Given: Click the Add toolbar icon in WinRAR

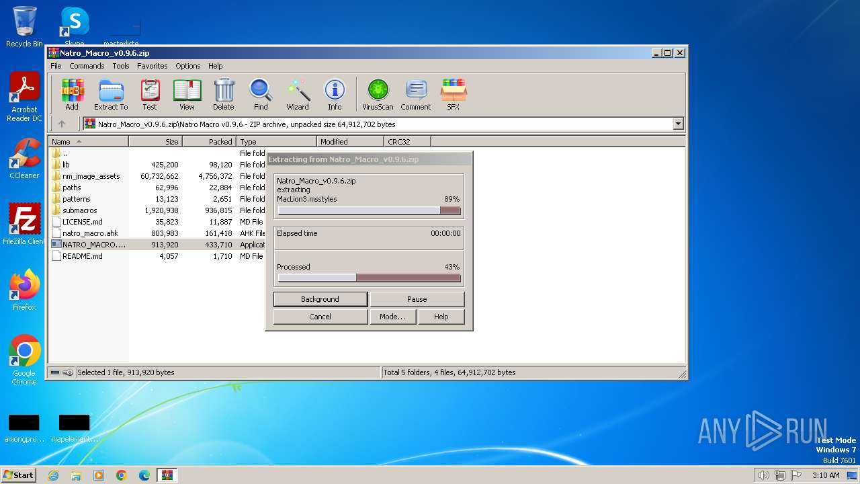Looking at the screenshot, I should coord(72,94).
